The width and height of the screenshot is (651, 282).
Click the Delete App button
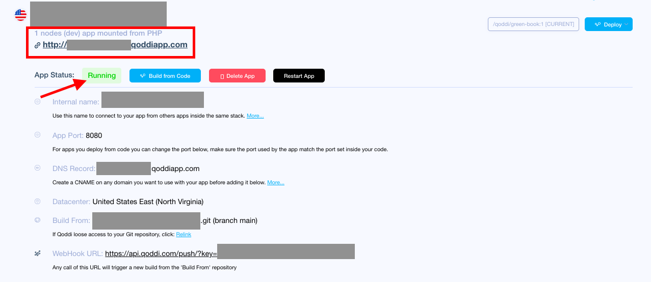(x=237, y=76)
